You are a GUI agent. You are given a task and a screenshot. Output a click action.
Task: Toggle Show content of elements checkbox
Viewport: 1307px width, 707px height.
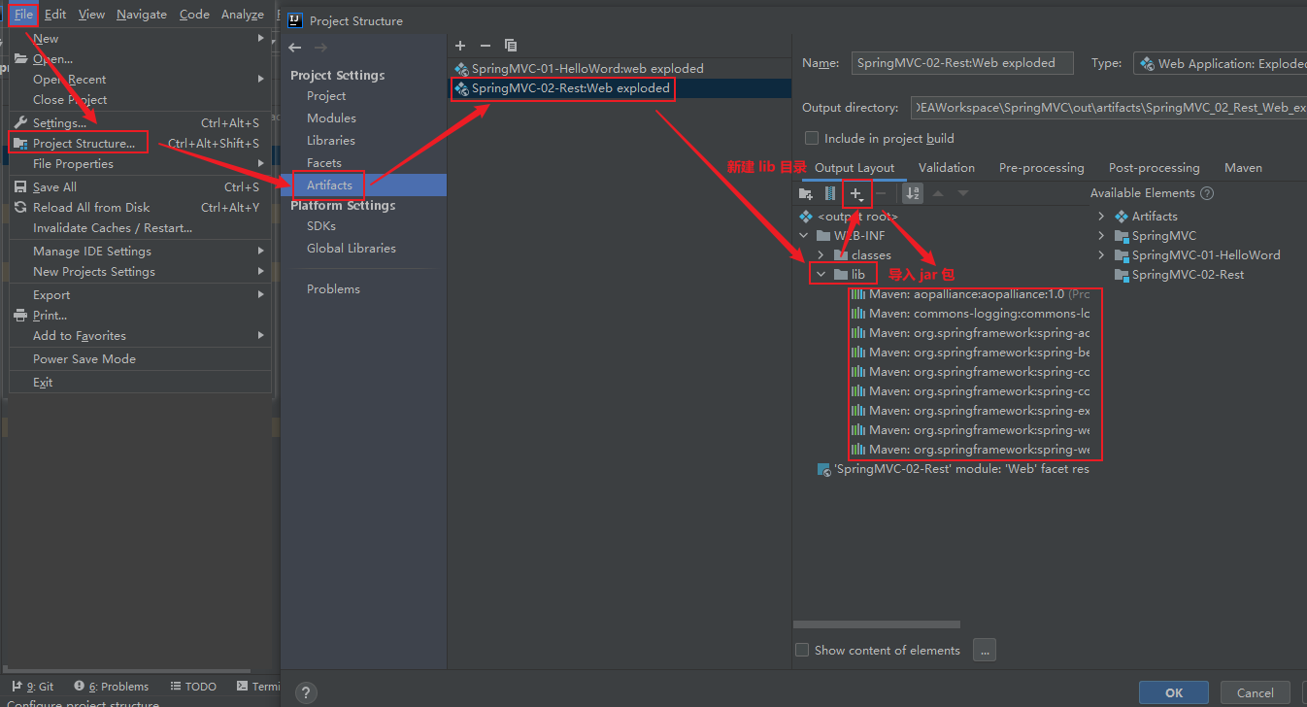[802, 650]
